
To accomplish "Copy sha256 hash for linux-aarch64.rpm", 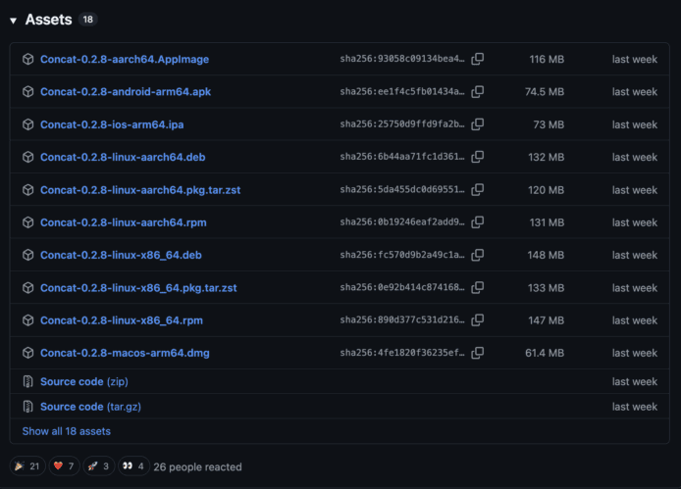I will [x=477, y=222].
